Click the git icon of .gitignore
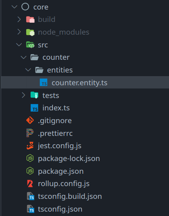 30,120
